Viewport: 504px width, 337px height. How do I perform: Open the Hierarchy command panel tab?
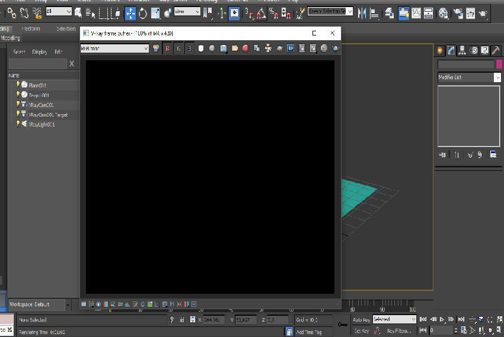pyautogui.click(x=462, y=50)
